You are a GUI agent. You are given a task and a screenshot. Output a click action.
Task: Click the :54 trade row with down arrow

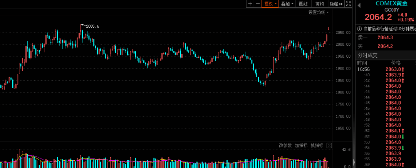point(386,148)
